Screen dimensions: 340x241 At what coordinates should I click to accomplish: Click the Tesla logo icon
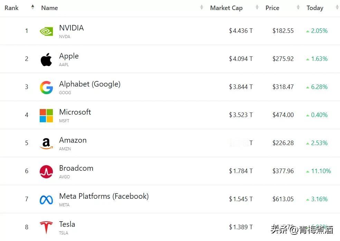coord(46,227)
